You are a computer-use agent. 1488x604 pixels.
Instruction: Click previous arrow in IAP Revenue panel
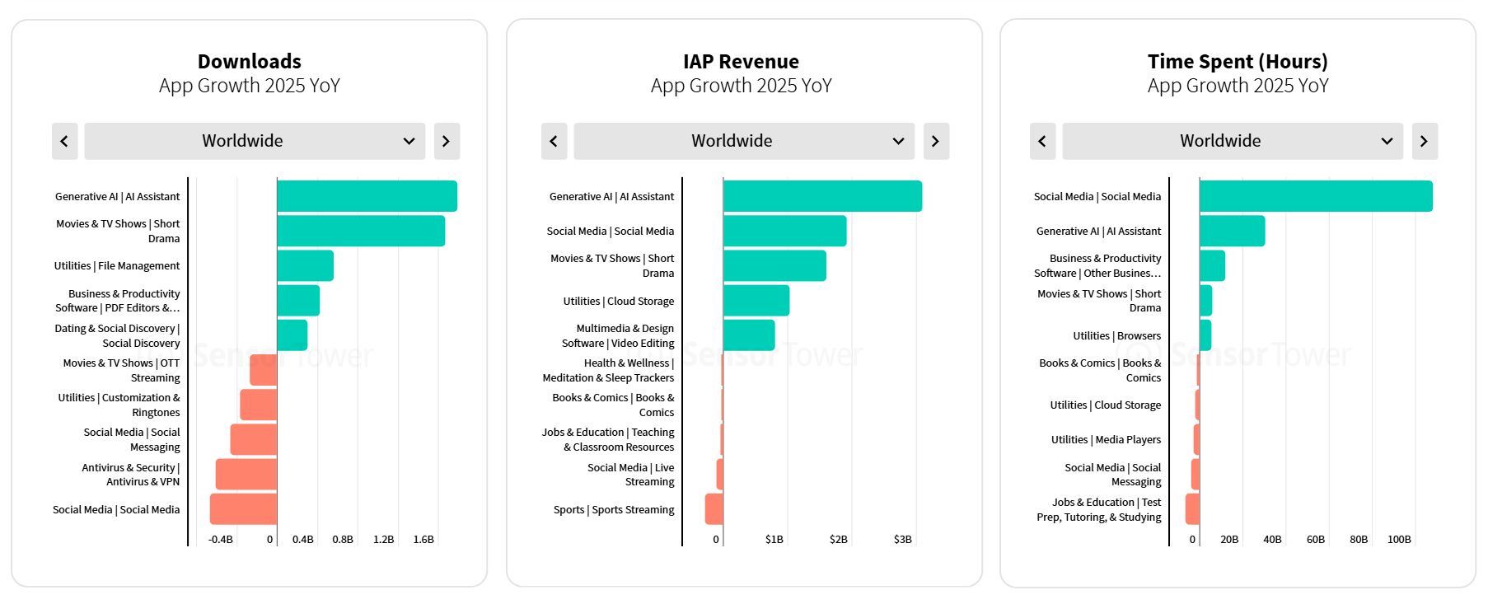[554, 141]
